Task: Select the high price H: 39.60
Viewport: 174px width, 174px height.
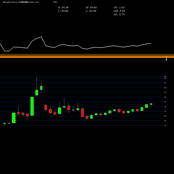Action: (91, 8)
